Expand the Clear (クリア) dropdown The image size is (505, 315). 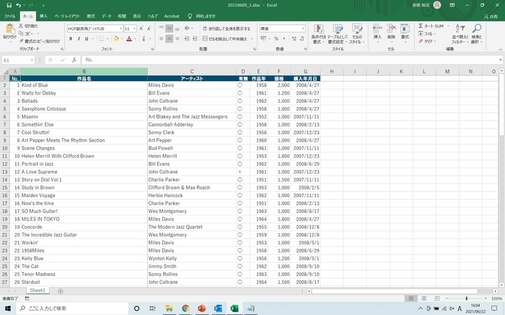[x=435, y=41]
